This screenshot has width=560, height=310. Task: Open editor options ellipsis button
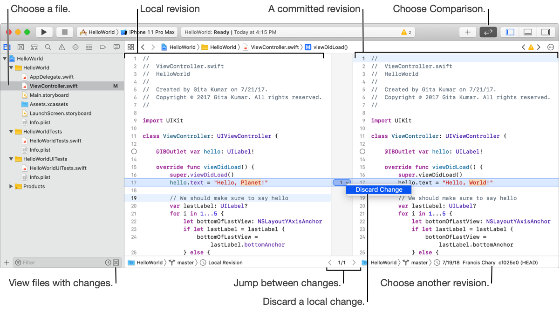(x=551, y=47)
